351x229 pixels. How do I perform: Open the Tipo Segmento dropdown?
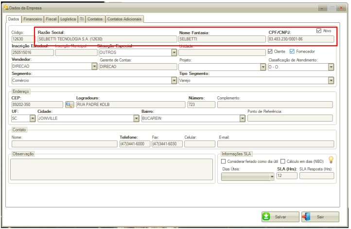[x=331, y=80]
